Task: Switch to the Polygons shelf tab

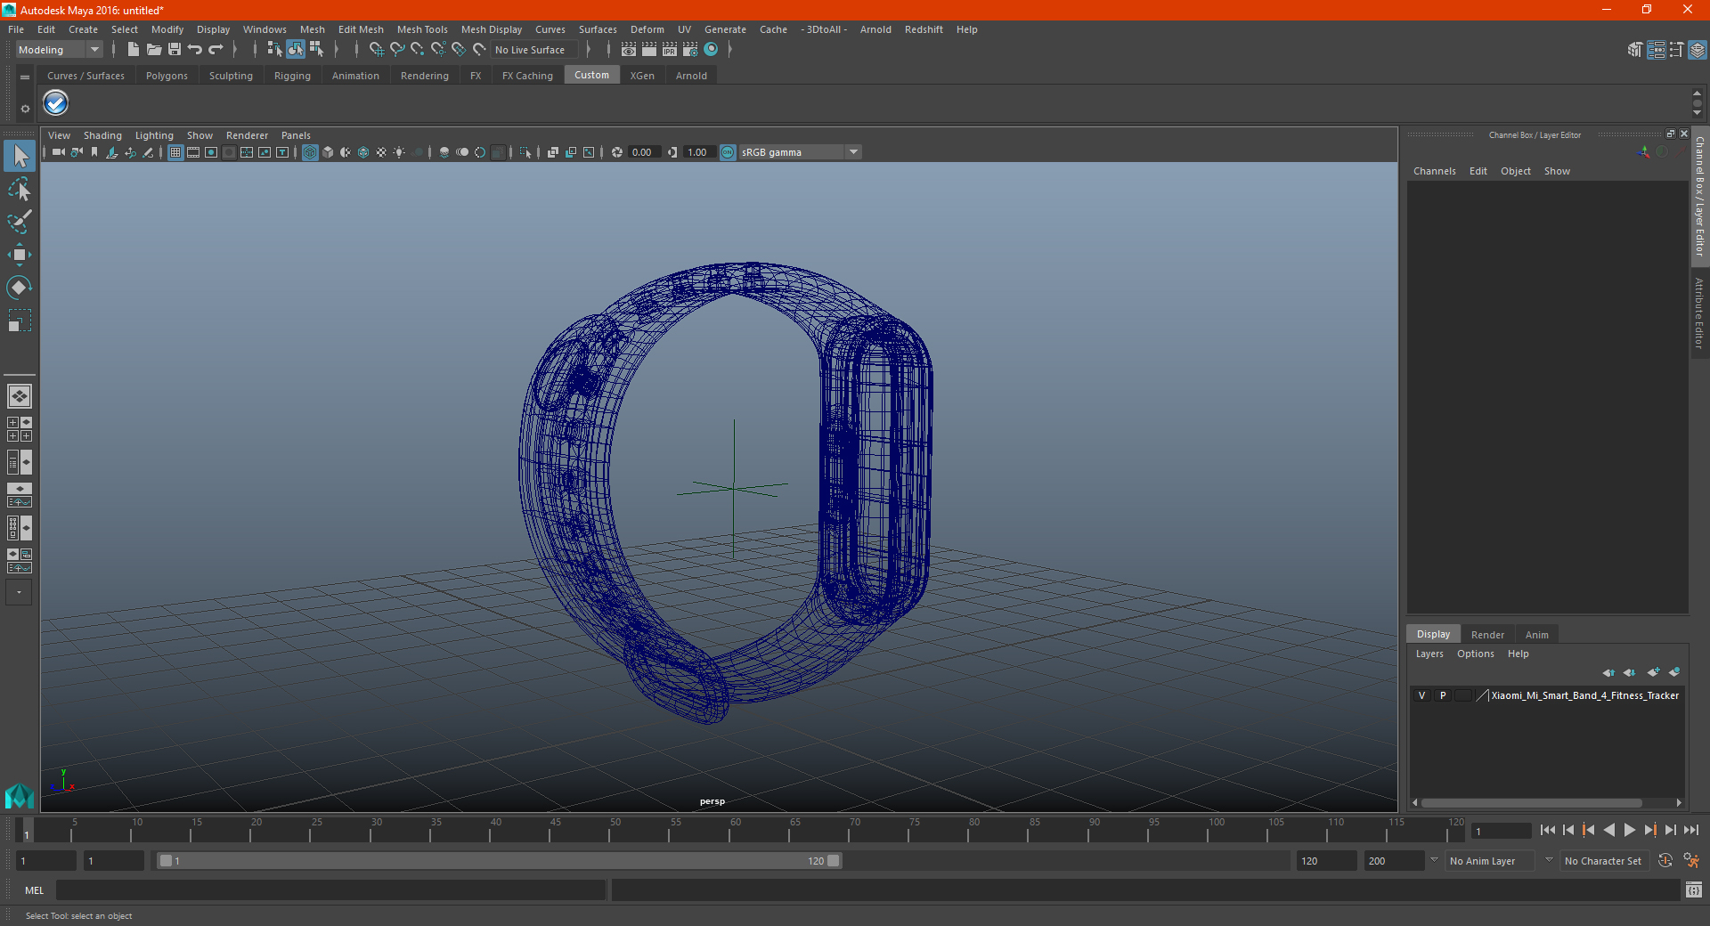Action: (x=167, y=76)
